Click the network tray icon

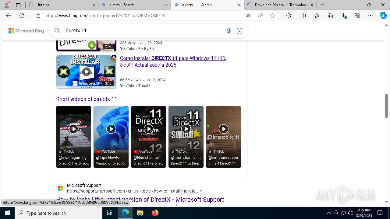click(x=343, y=213)
